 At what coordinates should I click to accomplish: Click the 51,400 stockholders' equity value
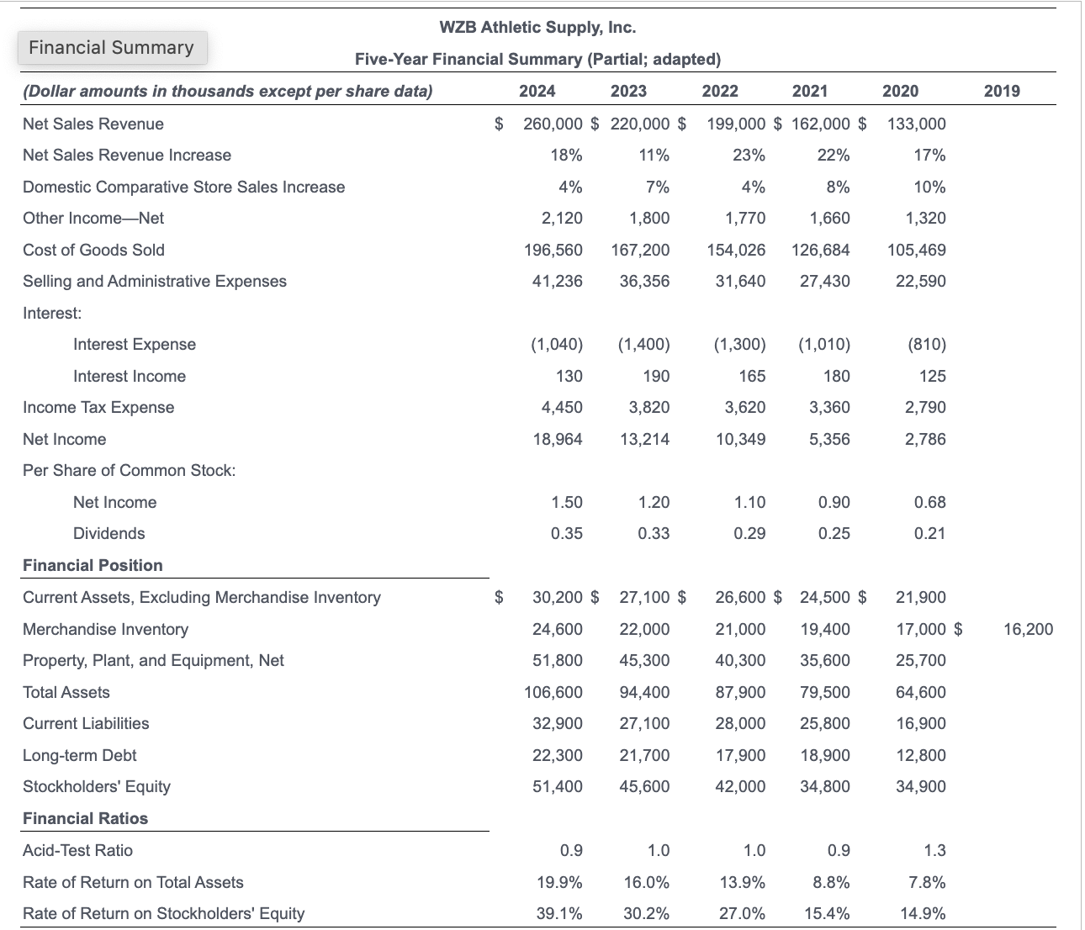point(558,786)
